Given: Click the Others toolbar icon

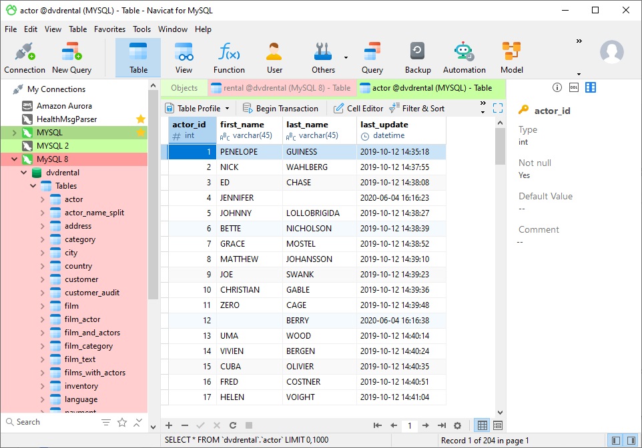Looking at the screenshot, I should [323, 58].
